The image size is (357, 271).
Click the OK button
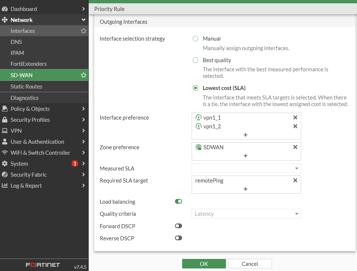(204, 264)
